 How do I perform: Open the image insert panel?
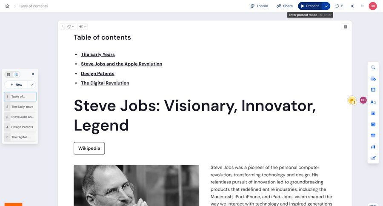point(373,113)
